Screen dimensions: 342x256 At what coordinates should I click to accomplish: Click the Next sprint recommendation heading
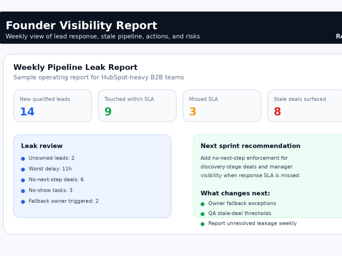[250, 146]
